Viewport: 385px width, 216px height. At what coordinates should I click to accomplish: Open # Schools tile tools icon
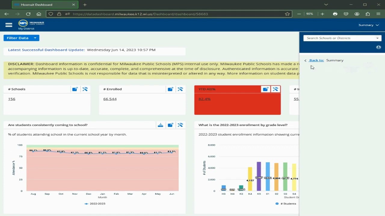pyautogui.click(x=85, y=89)
